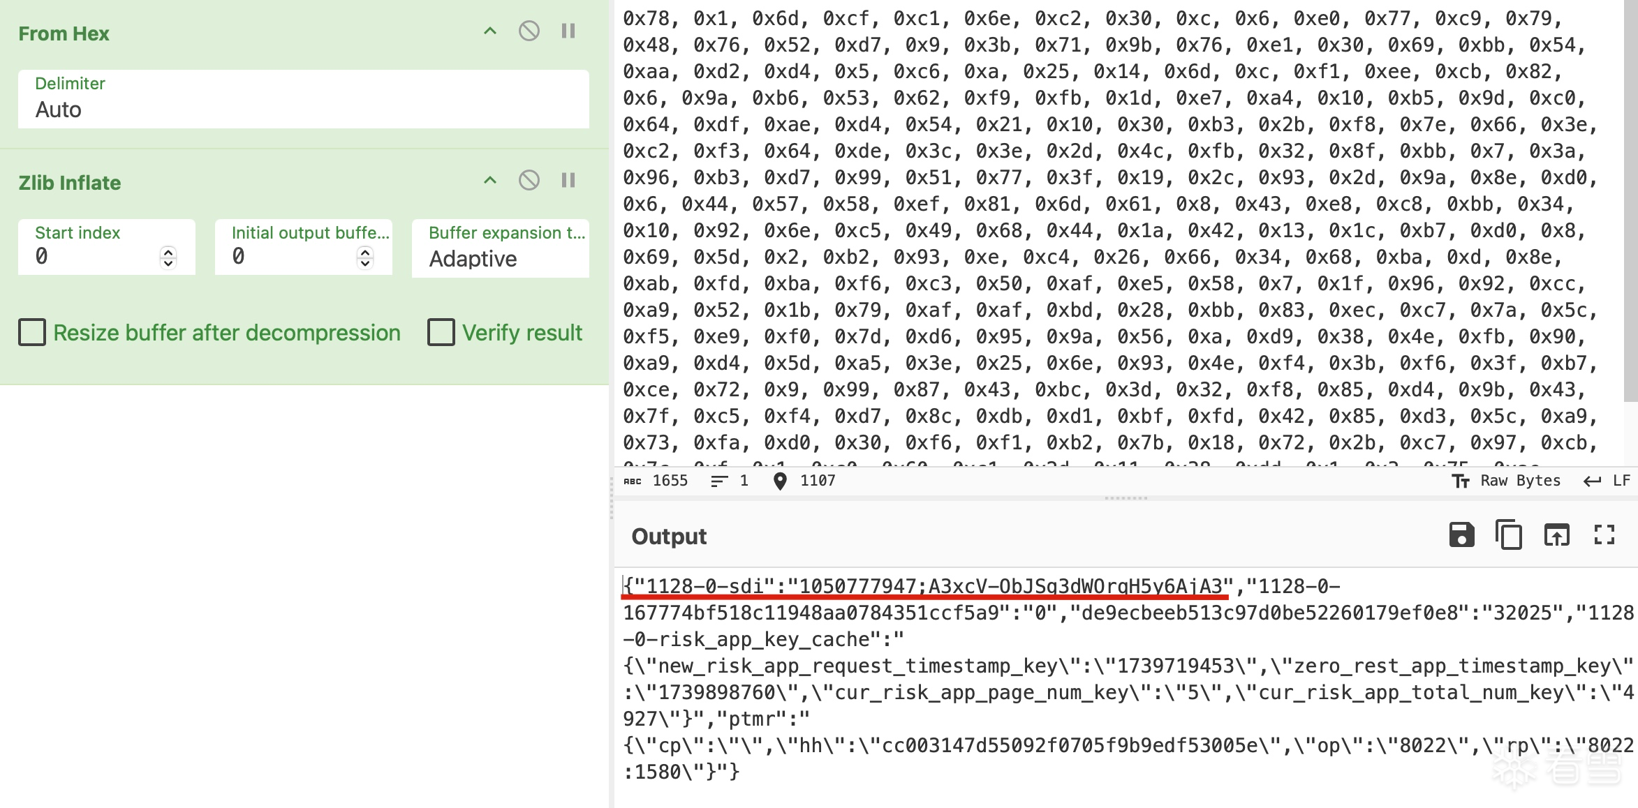Viewport: 1638px width, 808px height.
Task: Disable the Zlib Inflate operation
Action: (529, 181)
